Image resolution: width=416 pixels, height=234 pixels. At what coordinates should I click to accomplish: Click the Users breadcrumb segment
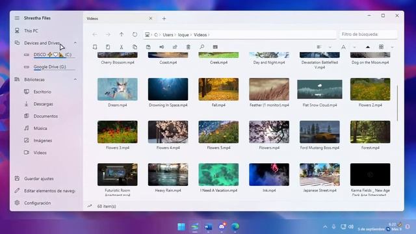tap(168, 34)
